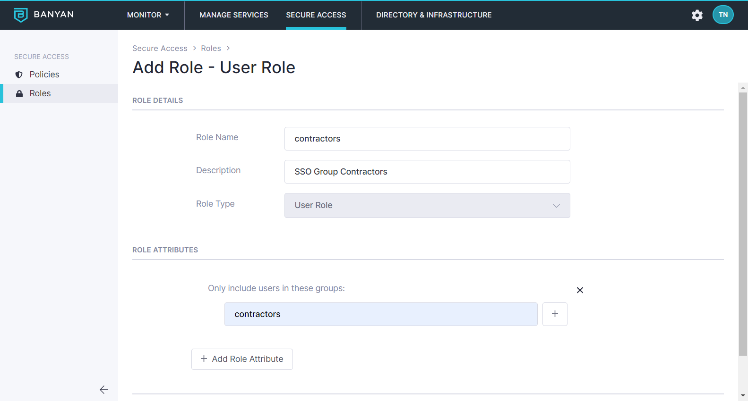Screen dimensions: 748x401
Task: Click the Add Role - User Role heading
Action: [214, 67]
